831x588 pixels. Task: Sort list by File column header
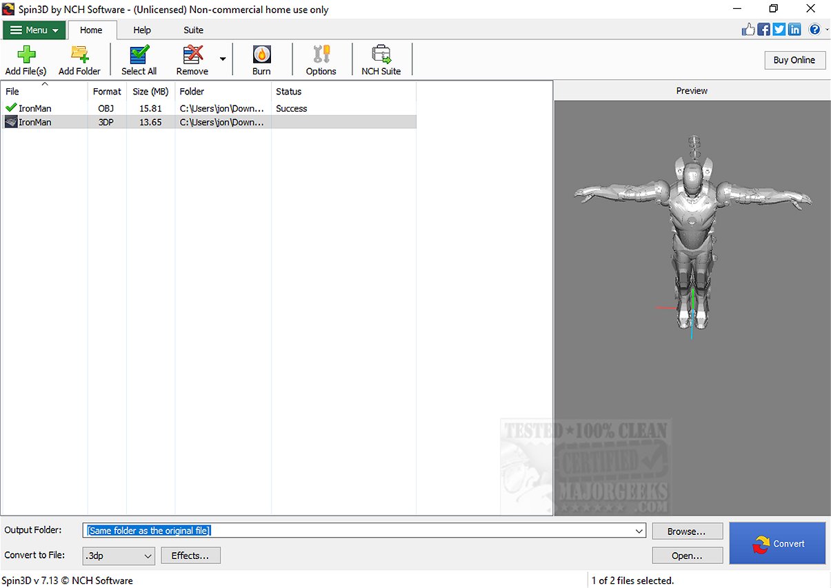coord(44,91)
